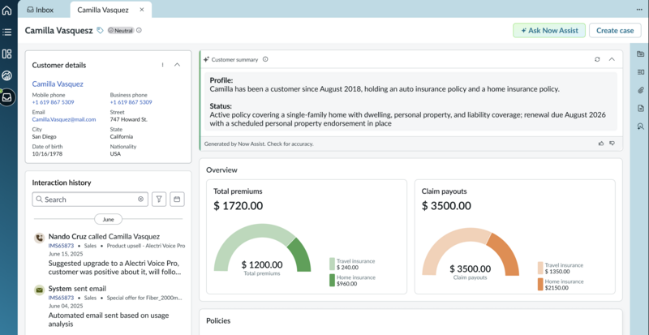Close the Camilla Vasquez tab
The image size is (649, 335).
point(141,10)
